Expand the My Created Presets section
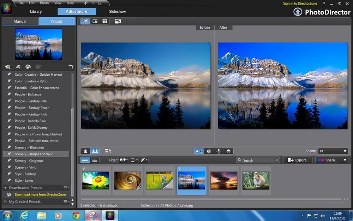 coord(5,202)
